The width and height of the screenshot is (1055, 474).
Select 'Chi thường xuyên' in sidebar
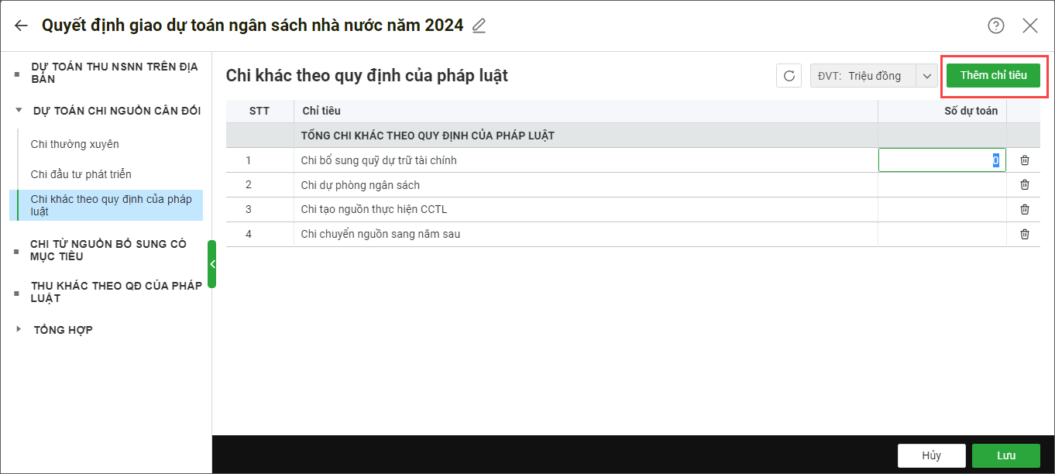click(x=75, y=144)
